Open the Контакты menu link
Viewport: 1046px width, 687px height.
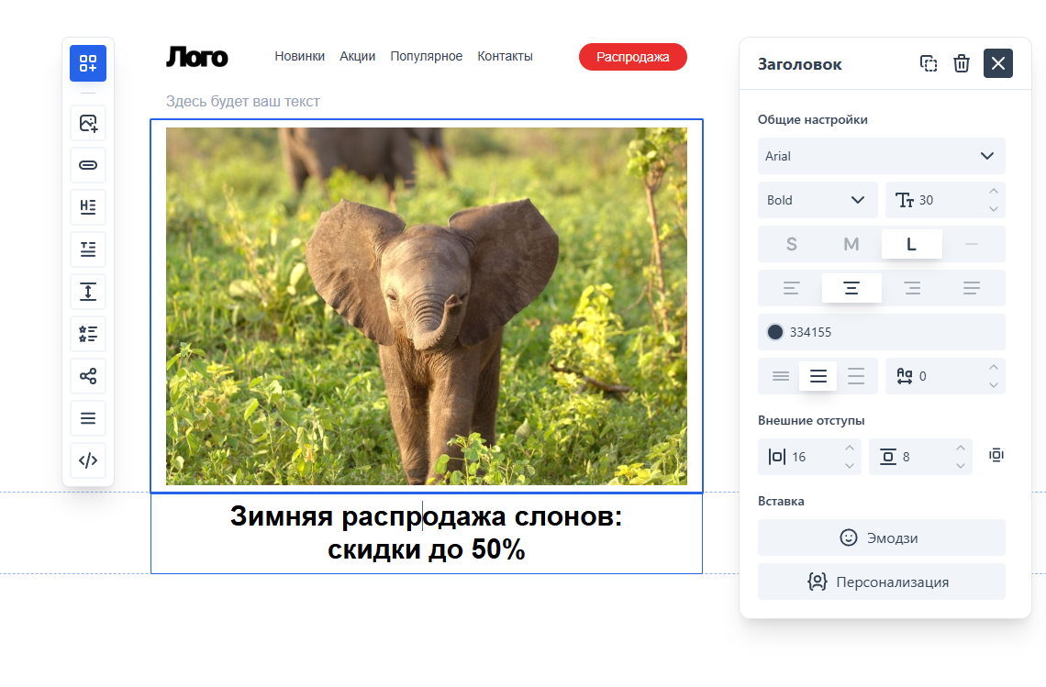click(505, 56)
